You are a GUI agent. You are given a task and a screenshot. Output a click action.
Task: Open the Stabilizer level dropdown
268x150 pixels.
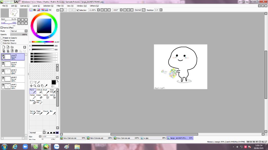(x=161, y=10)
